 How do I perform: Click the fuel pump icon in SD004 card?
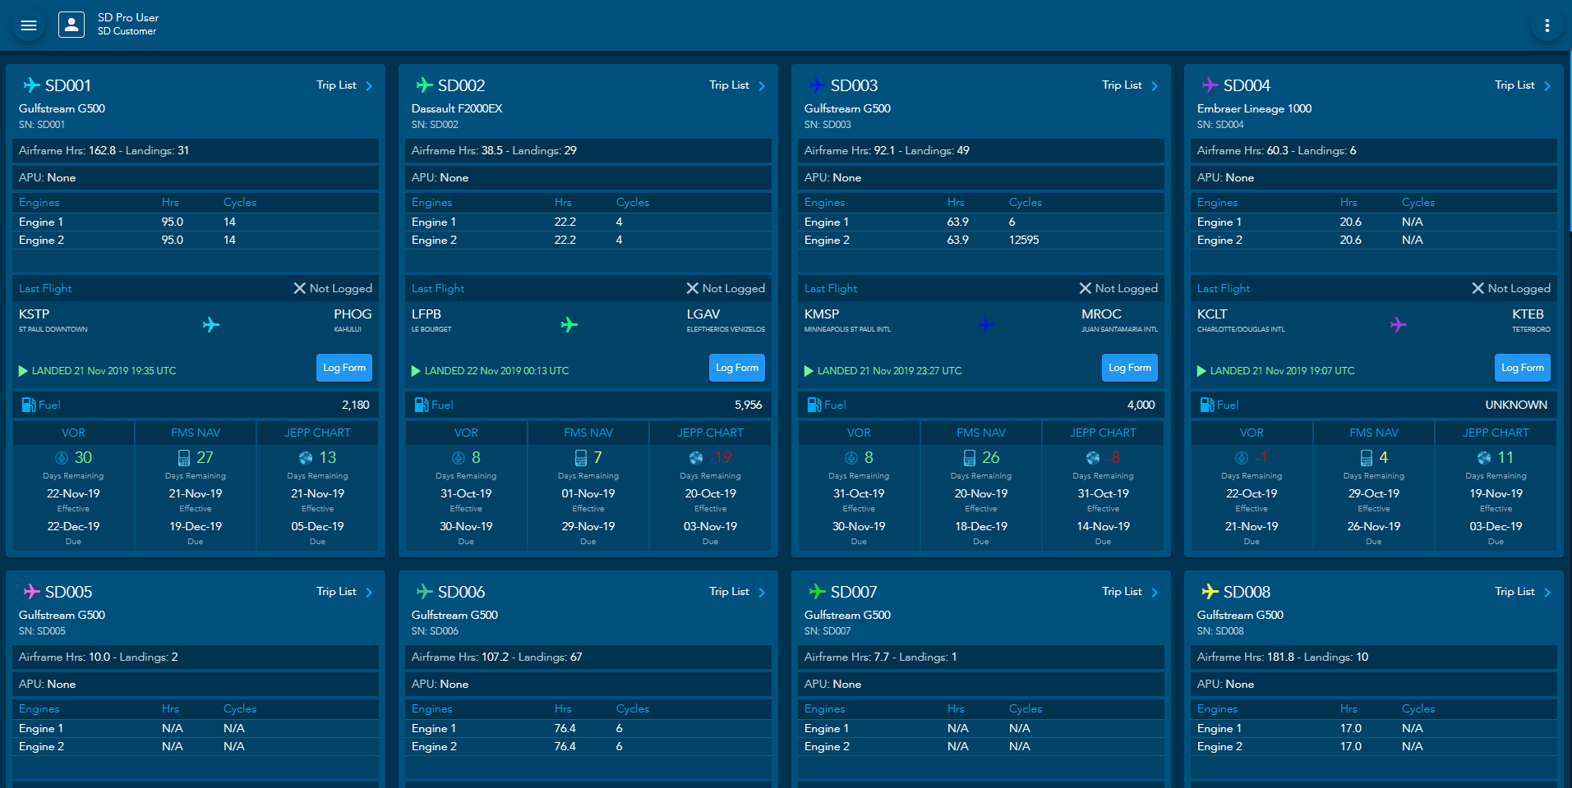point(1206,405)
